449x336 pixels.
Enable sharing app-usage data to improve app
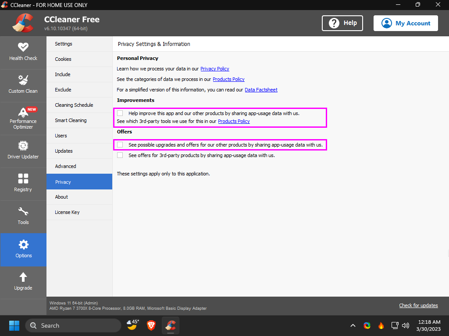tap(120, 113)
